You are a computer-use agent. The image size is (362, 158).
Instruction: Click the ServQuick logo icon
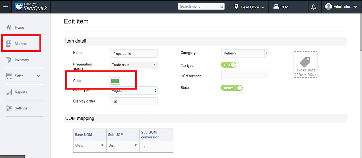click(x=19, y=7)
